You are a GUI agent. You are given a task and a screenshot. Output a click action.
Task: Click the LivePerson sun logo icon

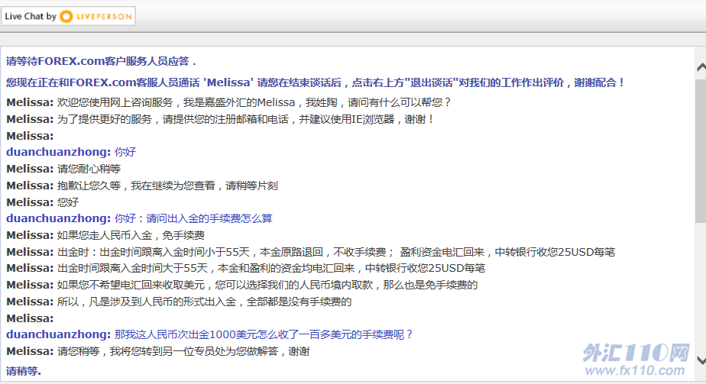click(x=66, y=17)
